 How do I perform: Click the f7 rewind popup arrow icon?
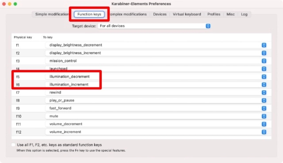click(264, 92)
